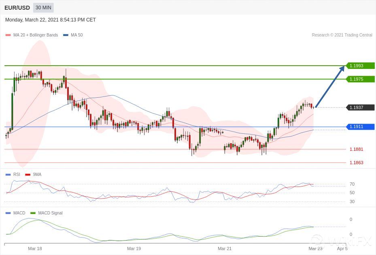
Task: Click the 1.1863 red support label
Action: click(x=356, y=163)
